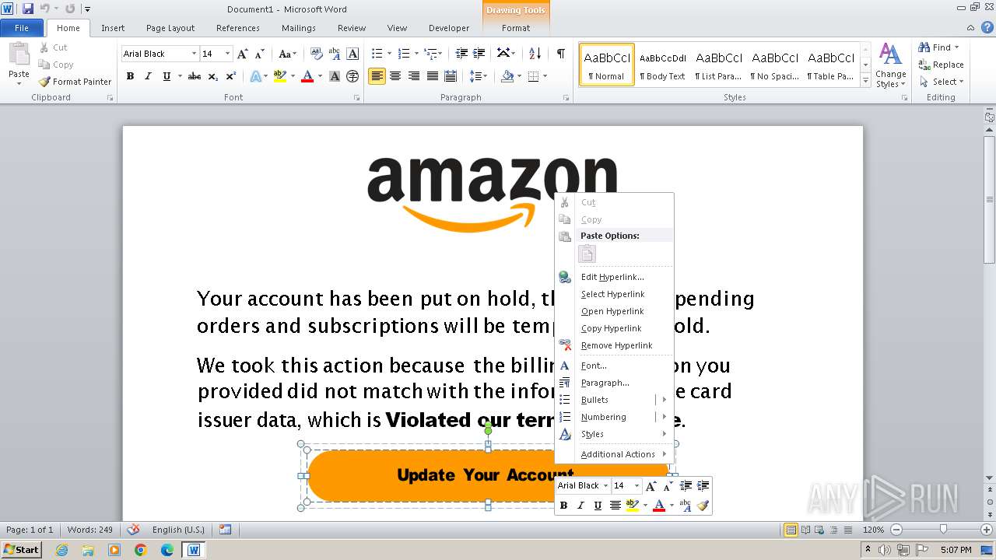This screenshot has height=560, width=996.
Task: Open the ribbon font size dropdown
Action: (227, 54)
